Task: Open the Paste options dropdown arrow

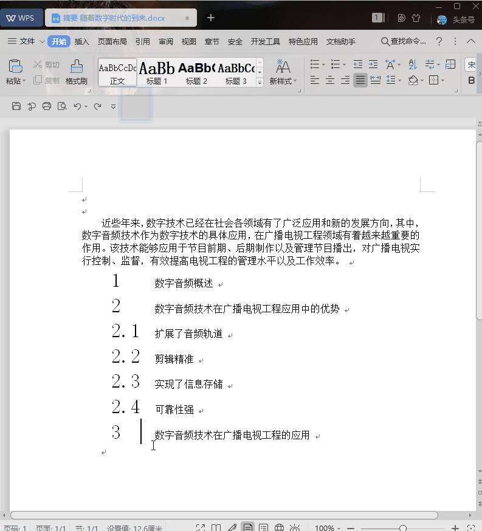Action: pyautogui.click(x=24, y=81)
